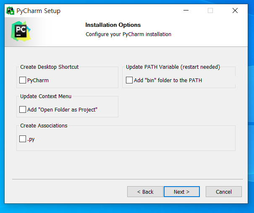The height and width of the screenshot is (213, 254).
Task: Click the ".py" label text
Action: [31, 139]
